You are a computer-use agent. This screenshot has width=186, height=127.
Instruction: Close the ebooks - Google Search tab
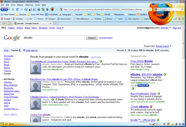(x=51, y=23)
